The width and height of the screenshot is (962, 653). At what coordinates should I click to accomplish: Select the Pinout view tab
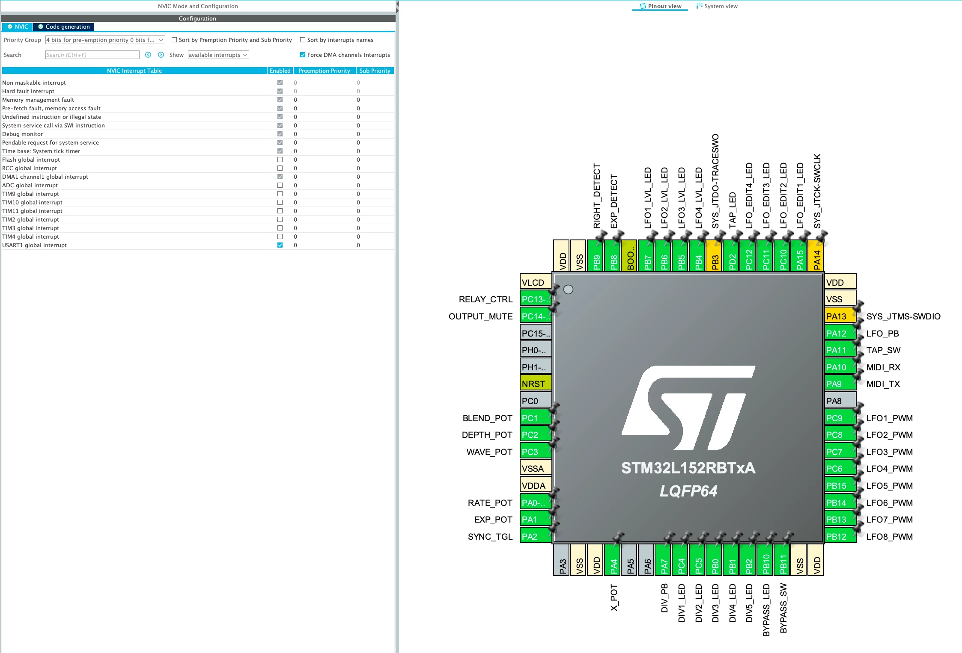tap(660, 6)
